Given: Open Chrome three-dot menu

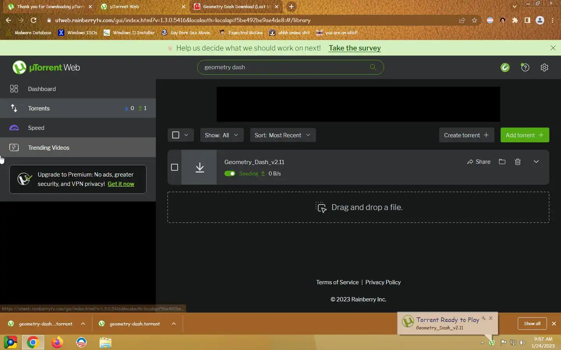Looking at the screenshot, I should click(553, 20).
